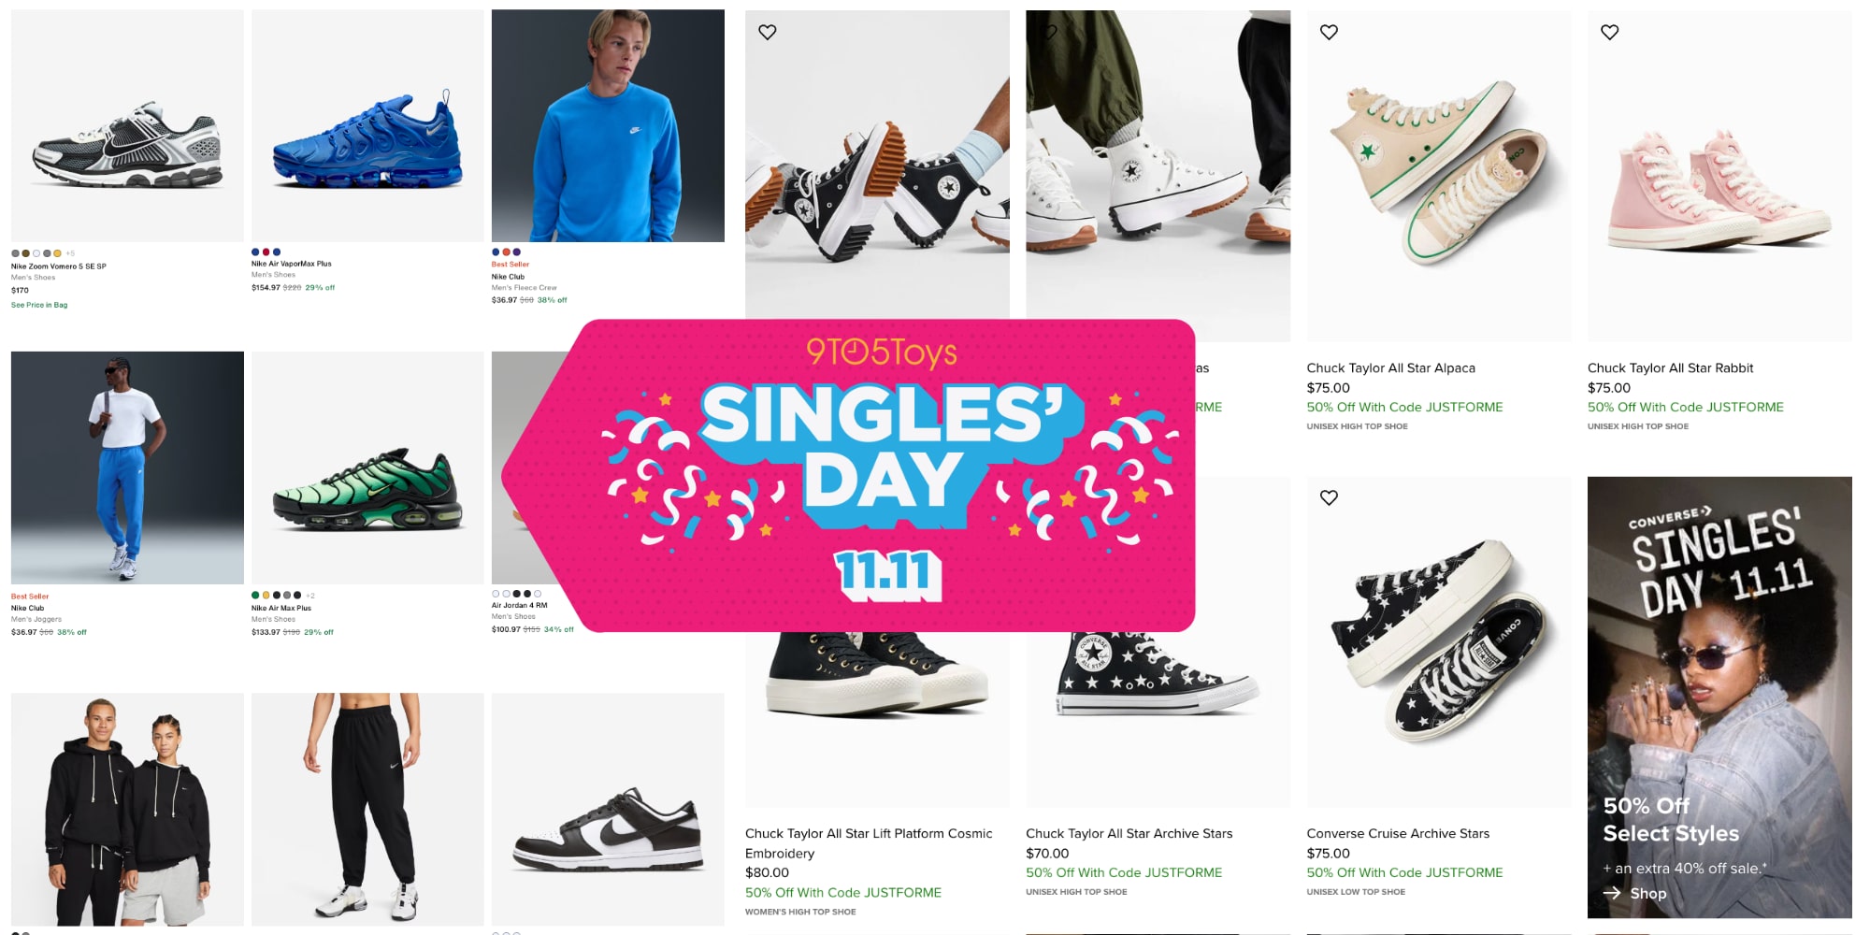This screenshot has width=1870, height=935.
Task: Click the Chuck Taylor All Star Lift Platform Cosmic title
Action: (868, 834)
